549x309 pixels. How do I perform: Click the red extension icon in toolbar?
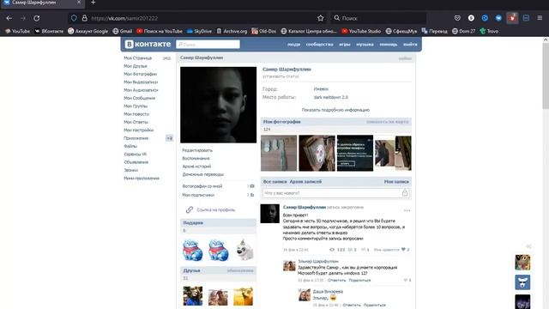click(x=512, y=18)
